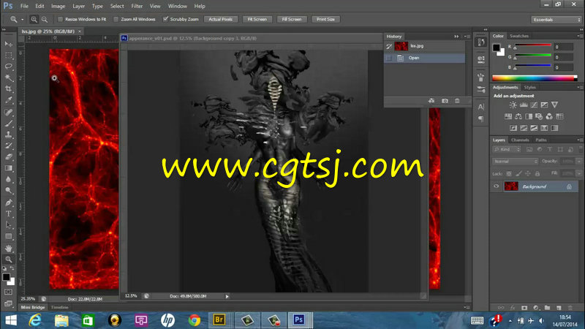Switch to the Styles tab
This screenshot has height=329, width=585.
[529, 87]
